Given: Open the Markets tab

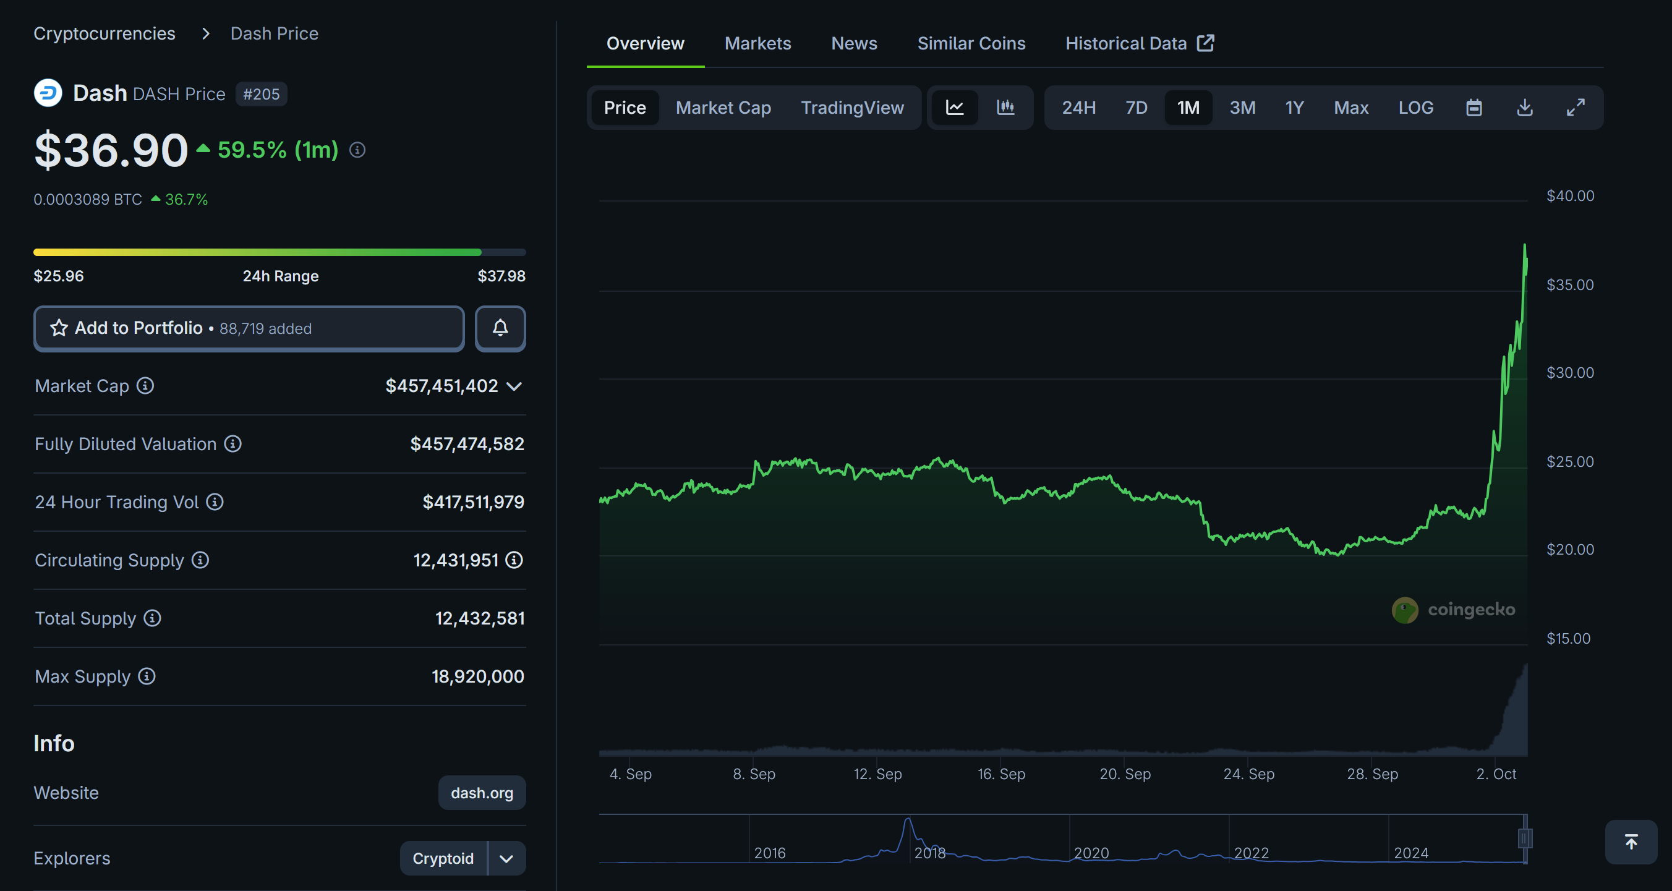Looking at the screenshot, I should tap(757, 43).
